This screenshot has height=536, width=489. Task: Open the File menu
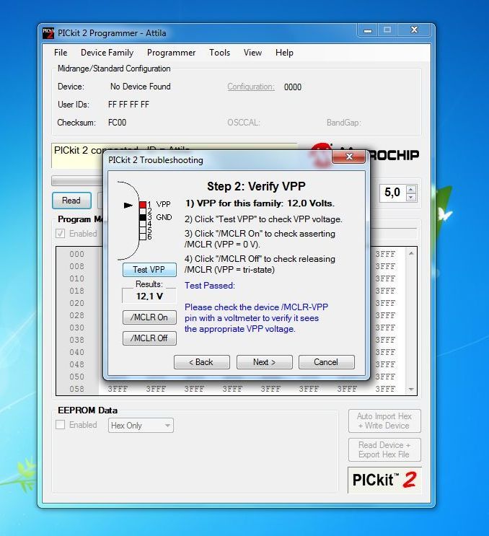pos(61,53)
